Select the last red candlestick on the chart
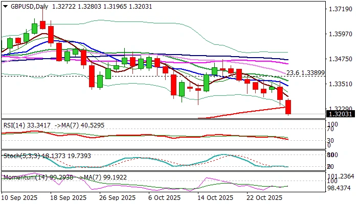This screenshot has height=204, width=358. 288,107
